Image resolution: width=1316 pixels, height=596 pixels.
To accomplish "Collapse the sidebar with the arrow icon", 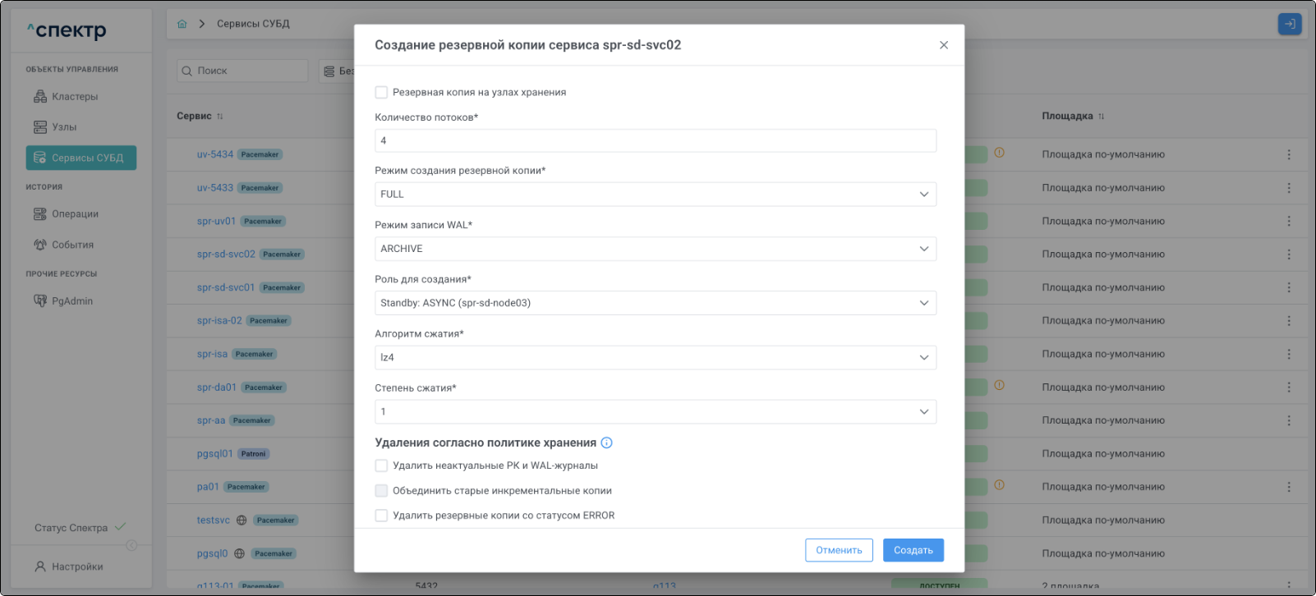I will point(131,546).
